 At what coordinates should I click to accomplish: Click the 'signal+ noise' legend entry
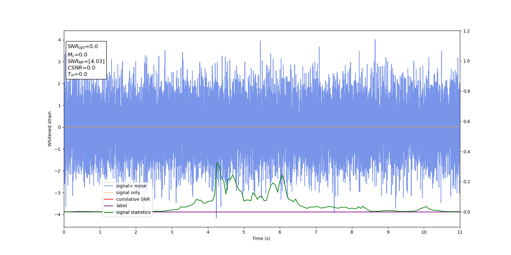tap(125, 186)
